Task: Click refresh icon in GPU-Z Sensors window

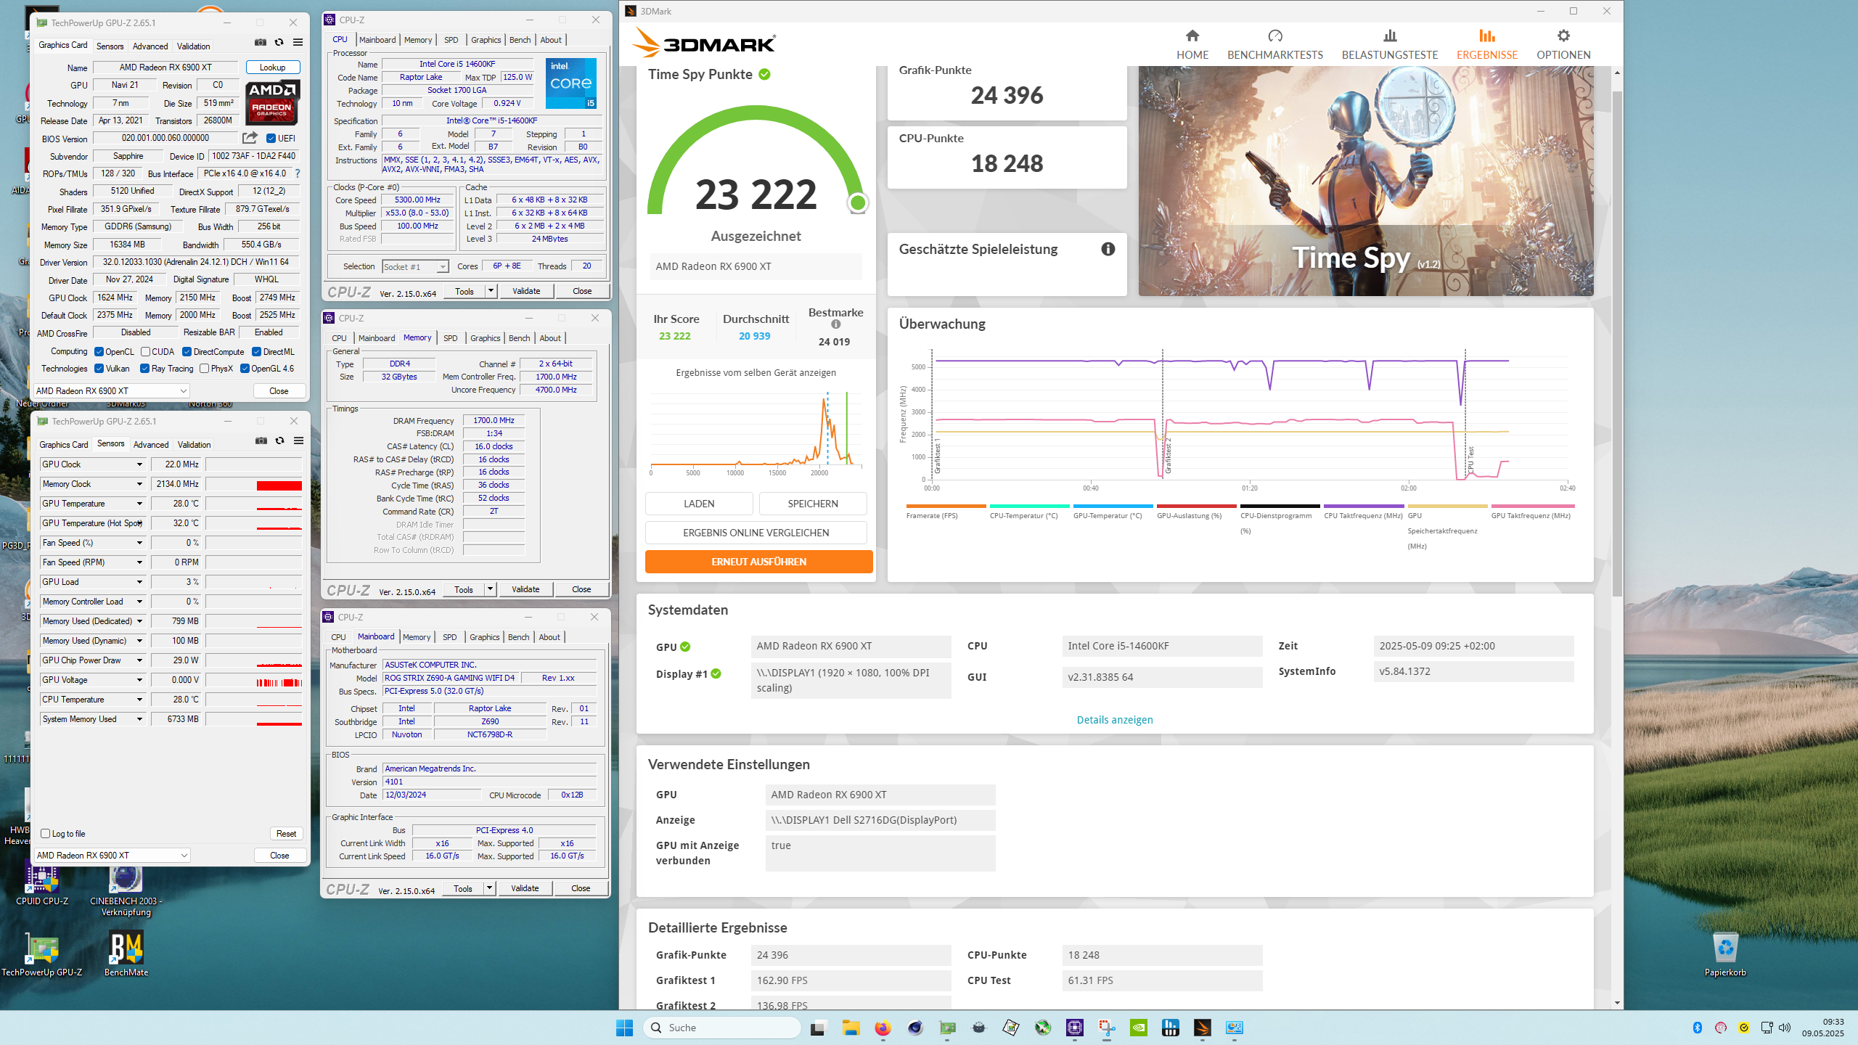Action: click(279, 441)
